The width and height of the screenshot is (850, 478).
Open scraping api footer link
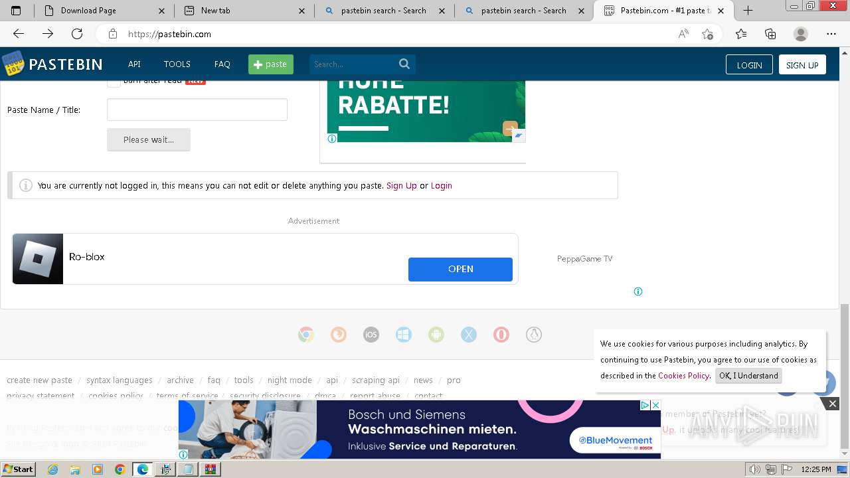(x=376, y=380)
